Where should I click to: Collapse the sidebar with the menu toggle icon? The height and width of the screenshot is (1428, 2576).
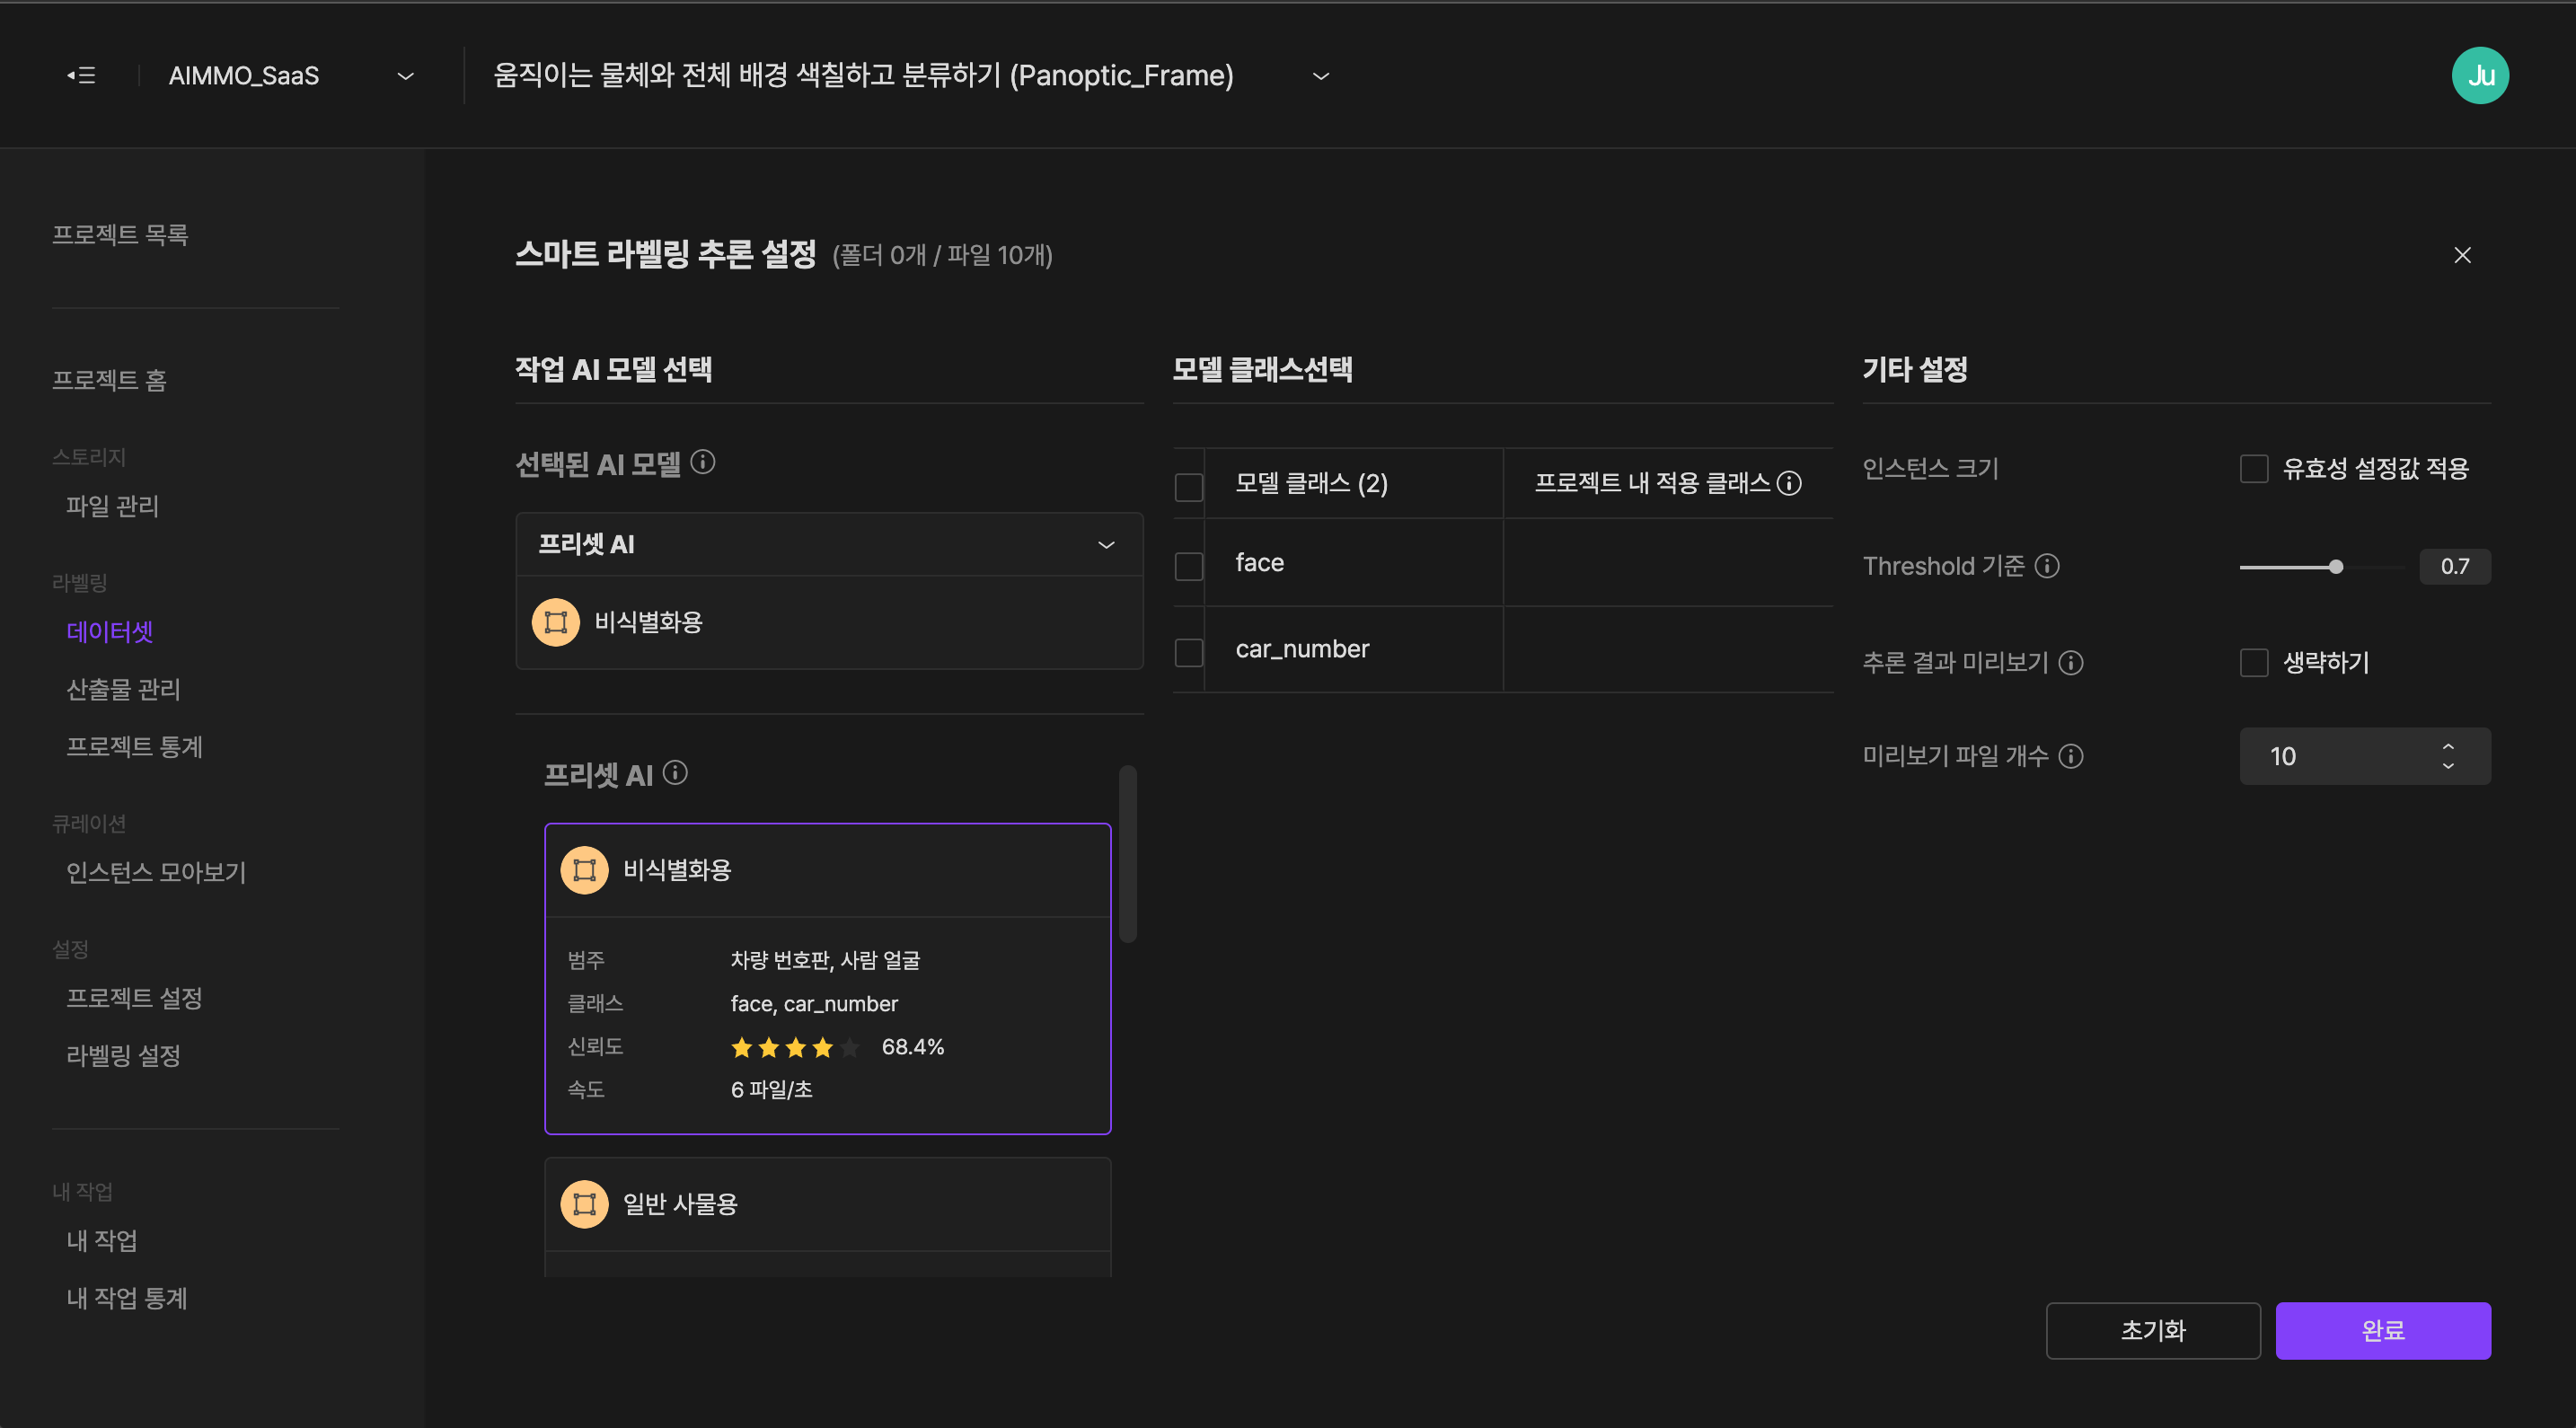point(81,75)
